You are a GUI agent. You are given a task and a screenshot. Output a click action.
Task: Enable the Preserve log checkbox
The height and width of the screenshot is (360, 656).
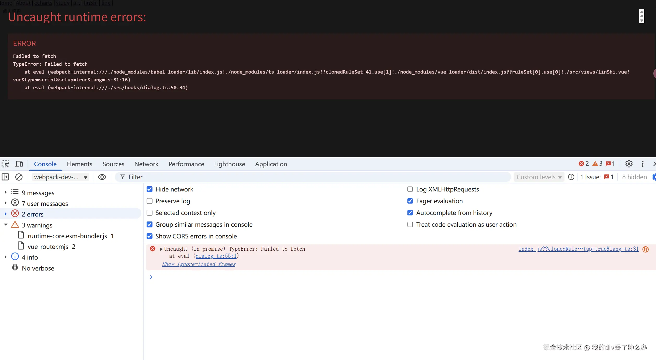[x=149, y=201]
